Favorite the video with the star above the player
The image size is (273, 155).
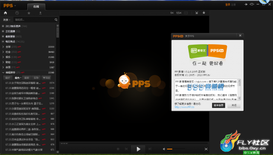point(204,13)
